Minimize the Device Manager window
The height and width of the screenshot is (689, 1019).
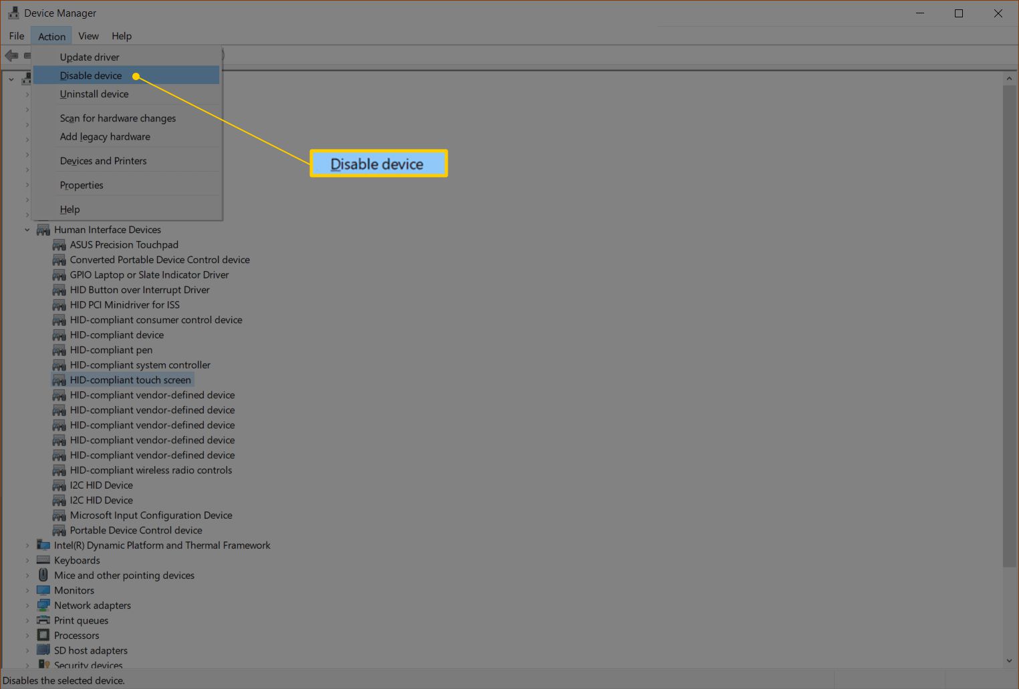pyautogui.click(x=920, y=13)
